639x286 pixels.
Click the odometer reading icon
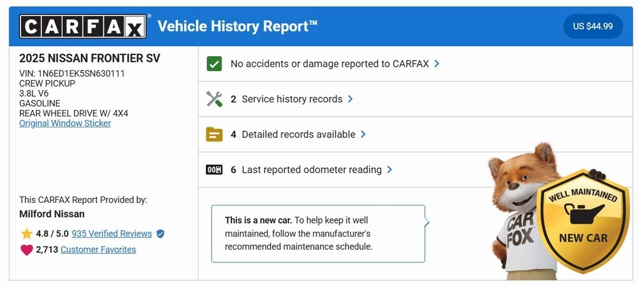click(214, 170)
